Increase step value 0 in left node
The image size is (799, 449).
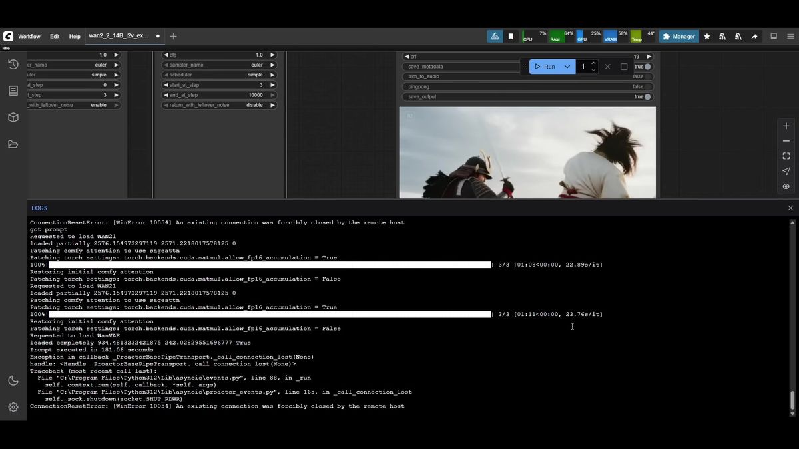[x=116, y=85]
